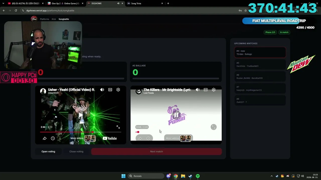Go back in browser history
The image size is (321, 180).
tap(4, 10)
